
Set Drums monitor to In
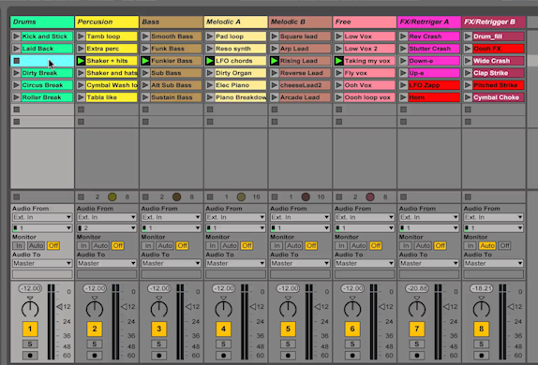pos(19,245)
